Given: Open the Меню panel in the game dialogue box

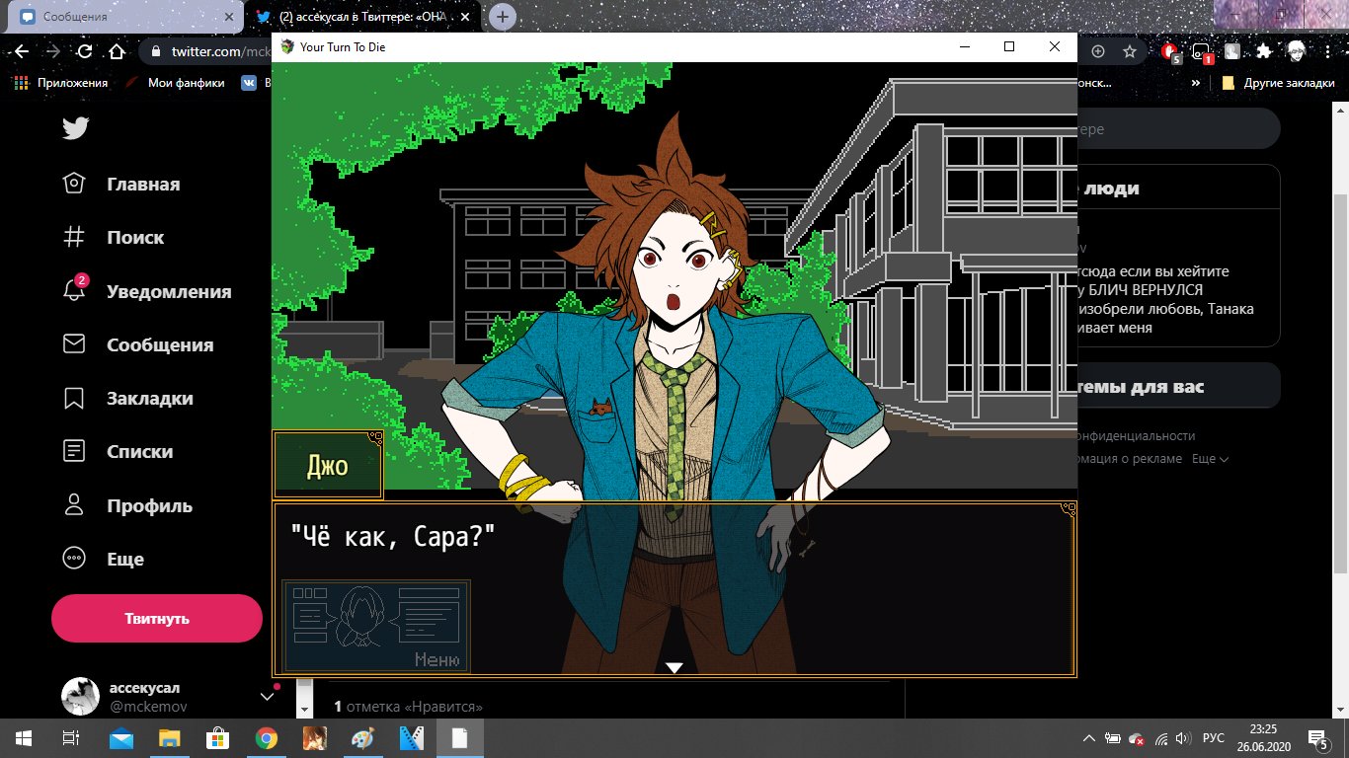Looking at the screenshot, I should [376, 626].
